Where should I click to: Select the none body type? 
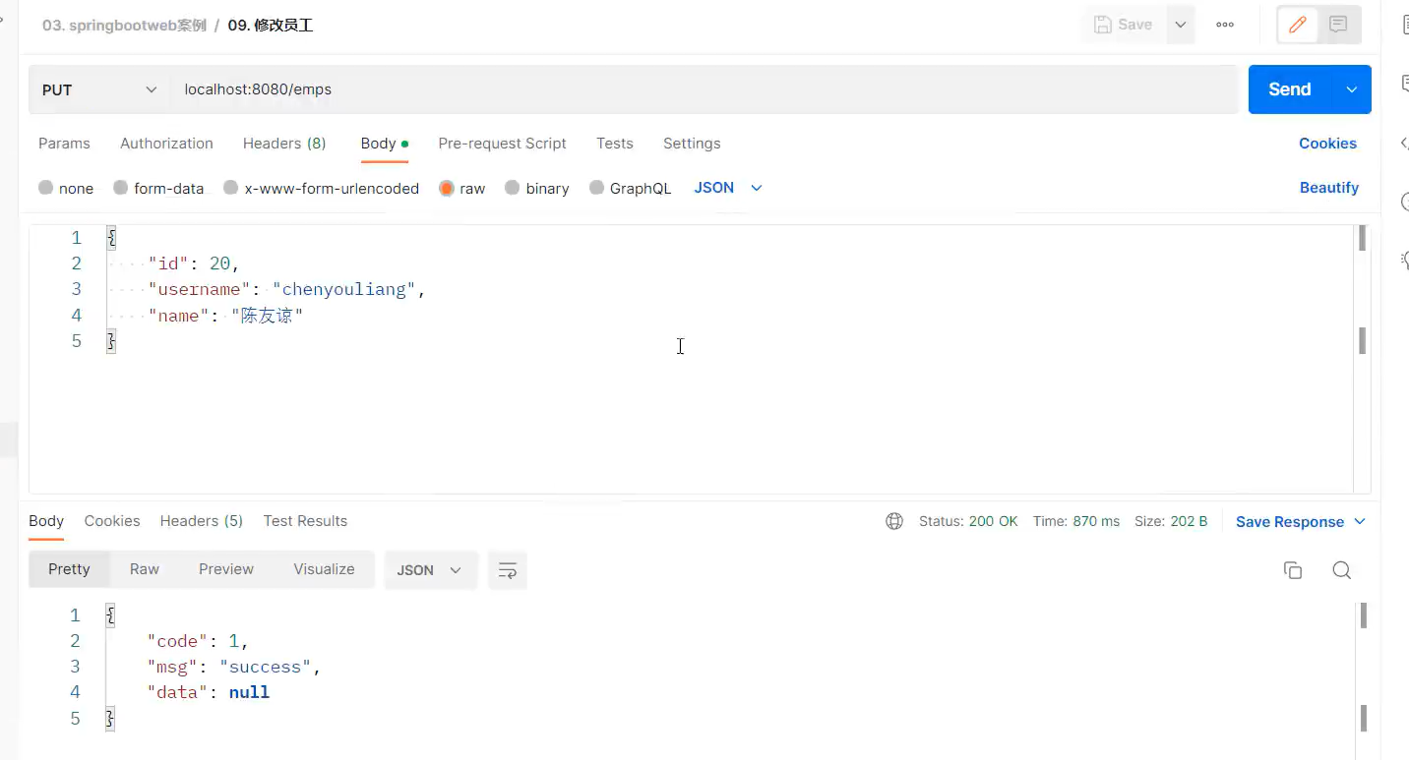tap(66, 188)
